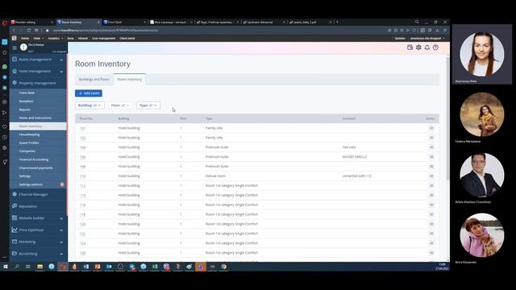
Task: Click the wallet icon in page header
Action: click(x=410, y=48)
